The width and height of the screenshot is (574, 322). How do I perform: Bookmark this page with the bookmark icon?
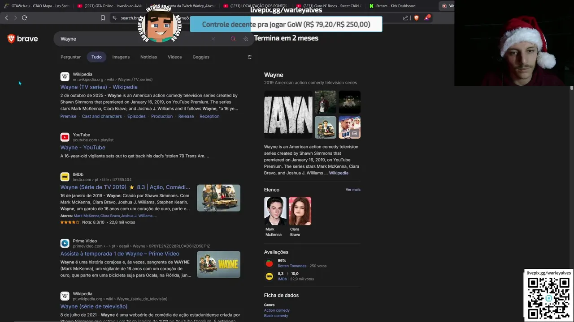click(103, 18)
